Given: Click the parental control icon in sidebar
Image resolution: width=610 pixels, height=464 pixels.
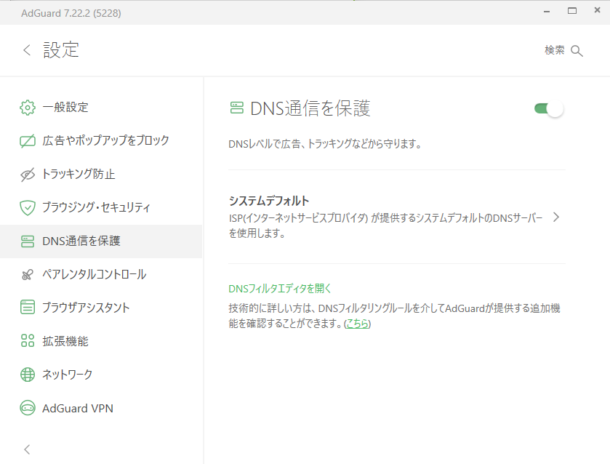Looking at the screenshot, I should [28, 275].
